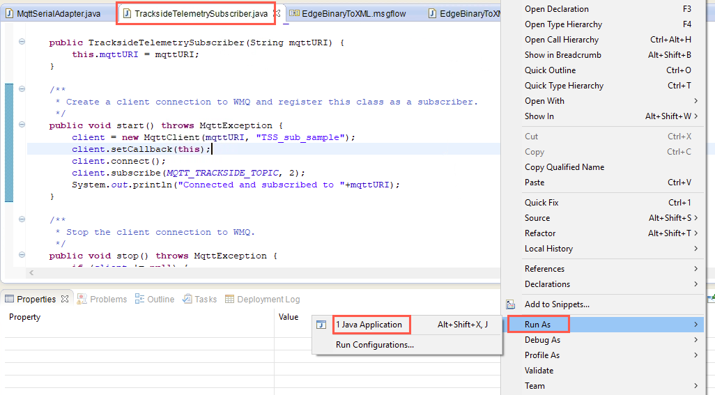
Task: Collapse the stop() method fold marker
Action: pyautogui.click(x=22, y=255)
